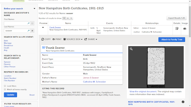The height and width of the screenshot is (107, 191).
Task: Restrict records by Batch Number
Action: click(x=10, y=78)
